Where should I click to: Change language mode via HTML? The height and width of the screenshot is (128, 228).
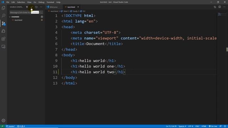pos(204,126)
